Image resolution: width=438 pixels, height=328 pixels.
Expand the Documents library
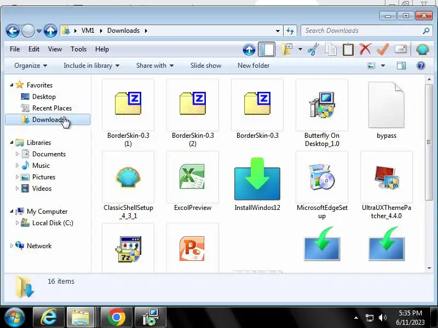pyautogui.click(x=17, y=154)
